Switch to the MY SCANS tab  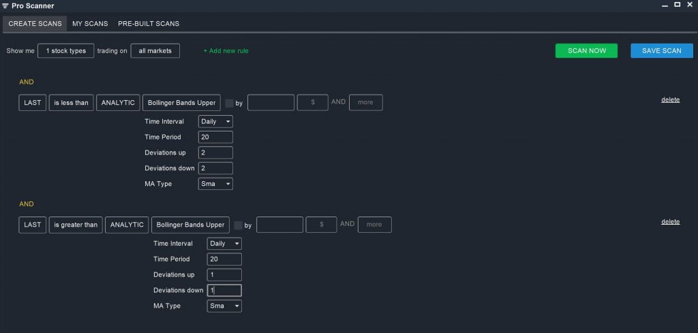(x=90, y=24)
